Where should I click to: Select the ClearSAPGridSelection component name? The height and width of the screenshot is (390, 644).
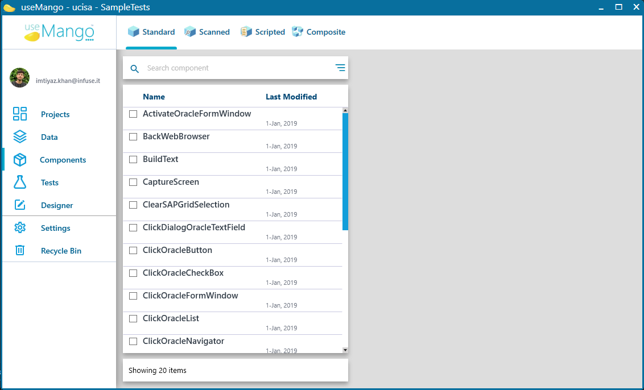pyautogui.click(x=186, y=205)
